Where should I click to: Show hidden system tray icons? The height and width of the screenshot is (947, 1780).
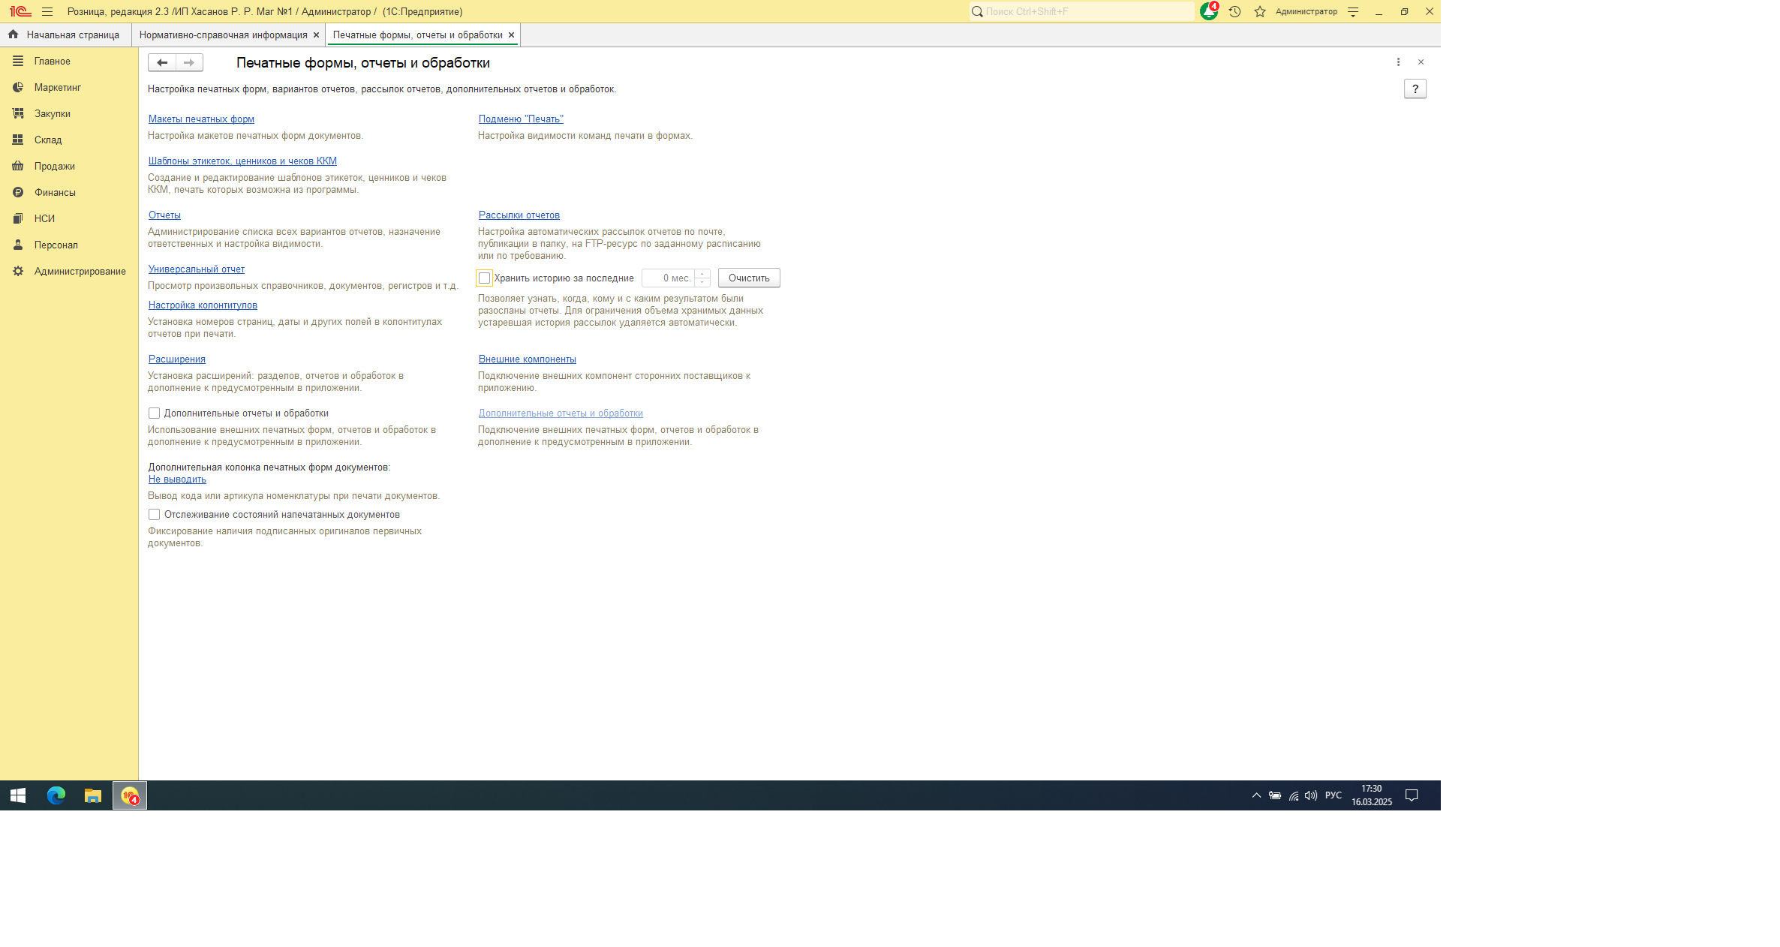1256,795
